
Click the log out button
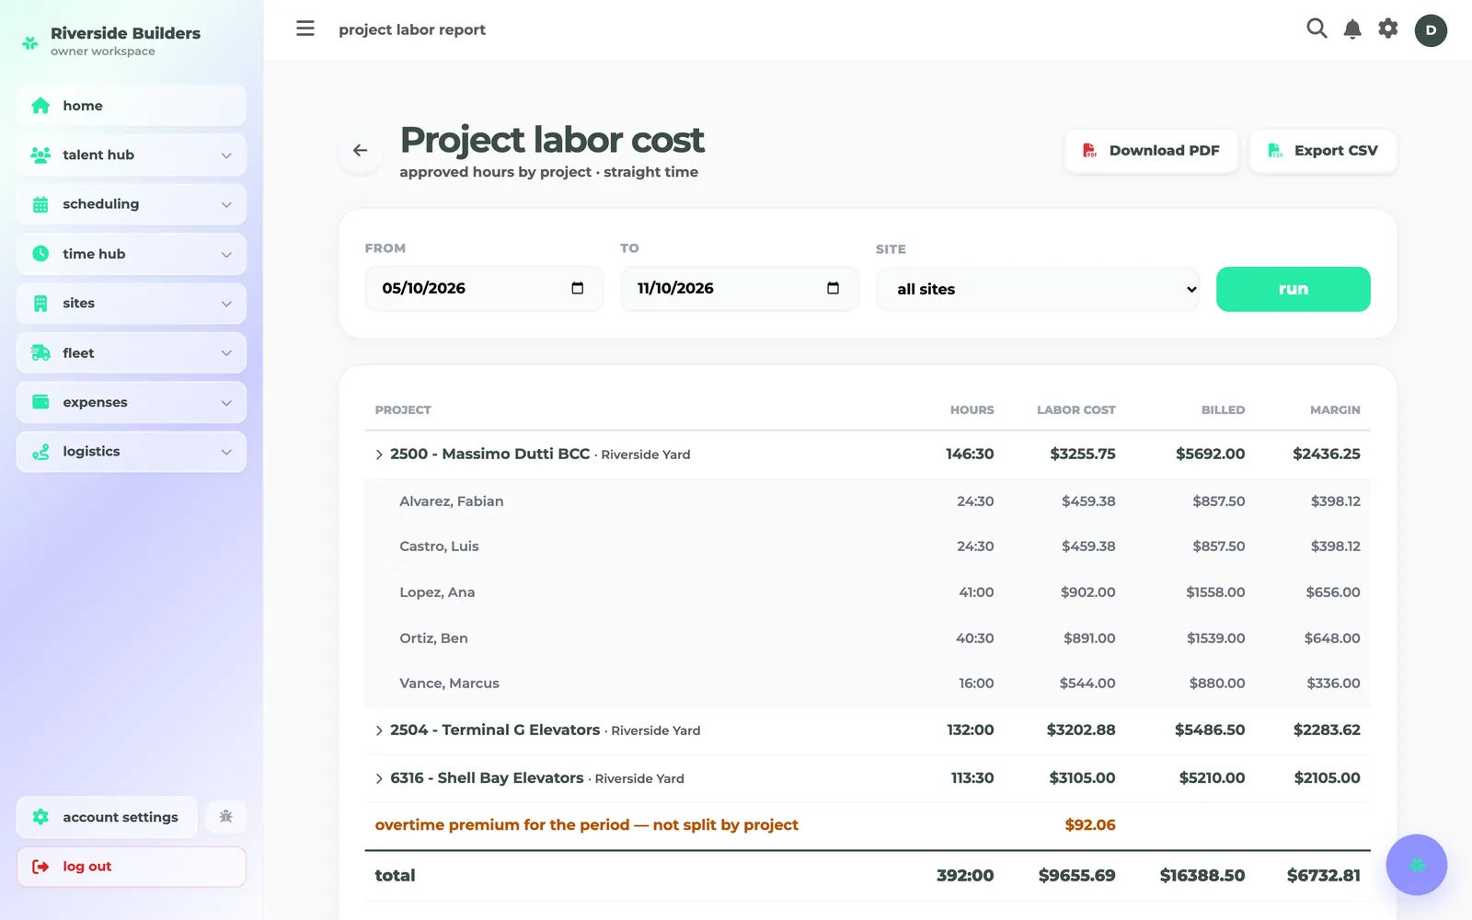tap(132, 867)
